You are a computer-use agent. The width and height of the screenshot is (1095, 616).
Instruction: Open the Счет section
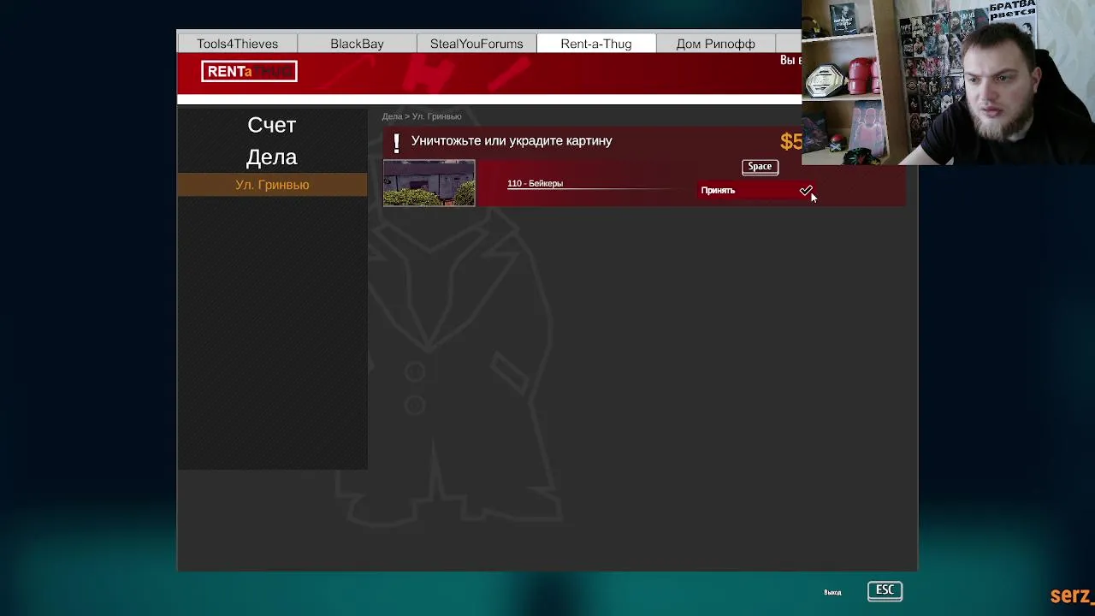272,125
